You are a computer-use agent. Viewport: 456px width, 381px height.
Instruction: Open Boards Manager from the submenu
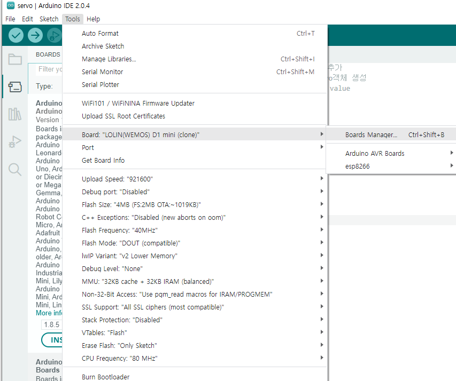tap(391, 135)
